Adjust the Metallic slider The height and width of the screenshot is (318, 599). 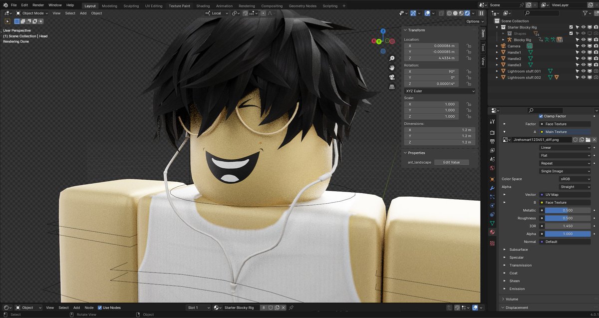(x=568, y=210)
